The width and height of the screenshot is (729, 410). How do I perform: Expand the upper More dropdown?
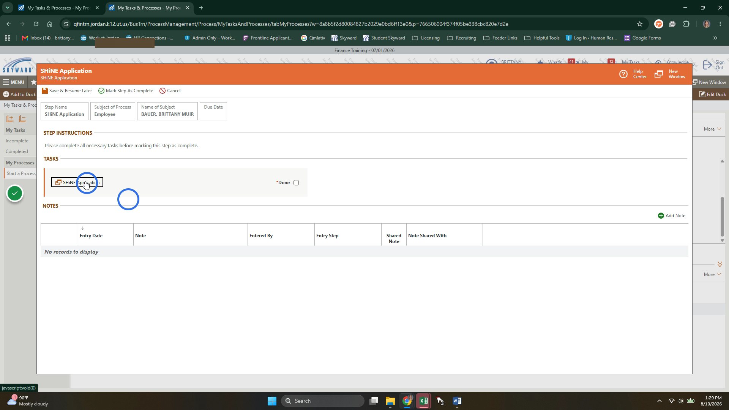712,129
